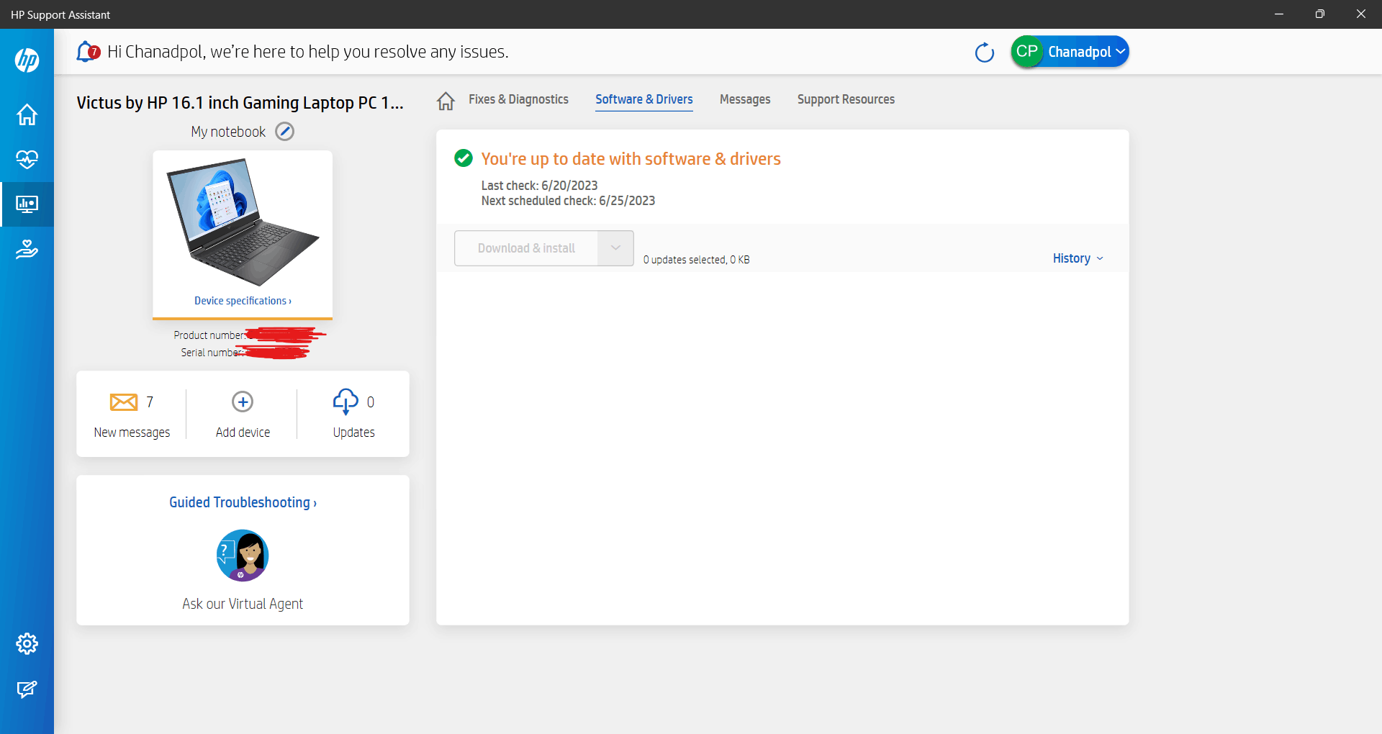The image size is (1382, 734).
Task: Minimize the HP Support Assistant window
Action: (x=1279, y=14)
